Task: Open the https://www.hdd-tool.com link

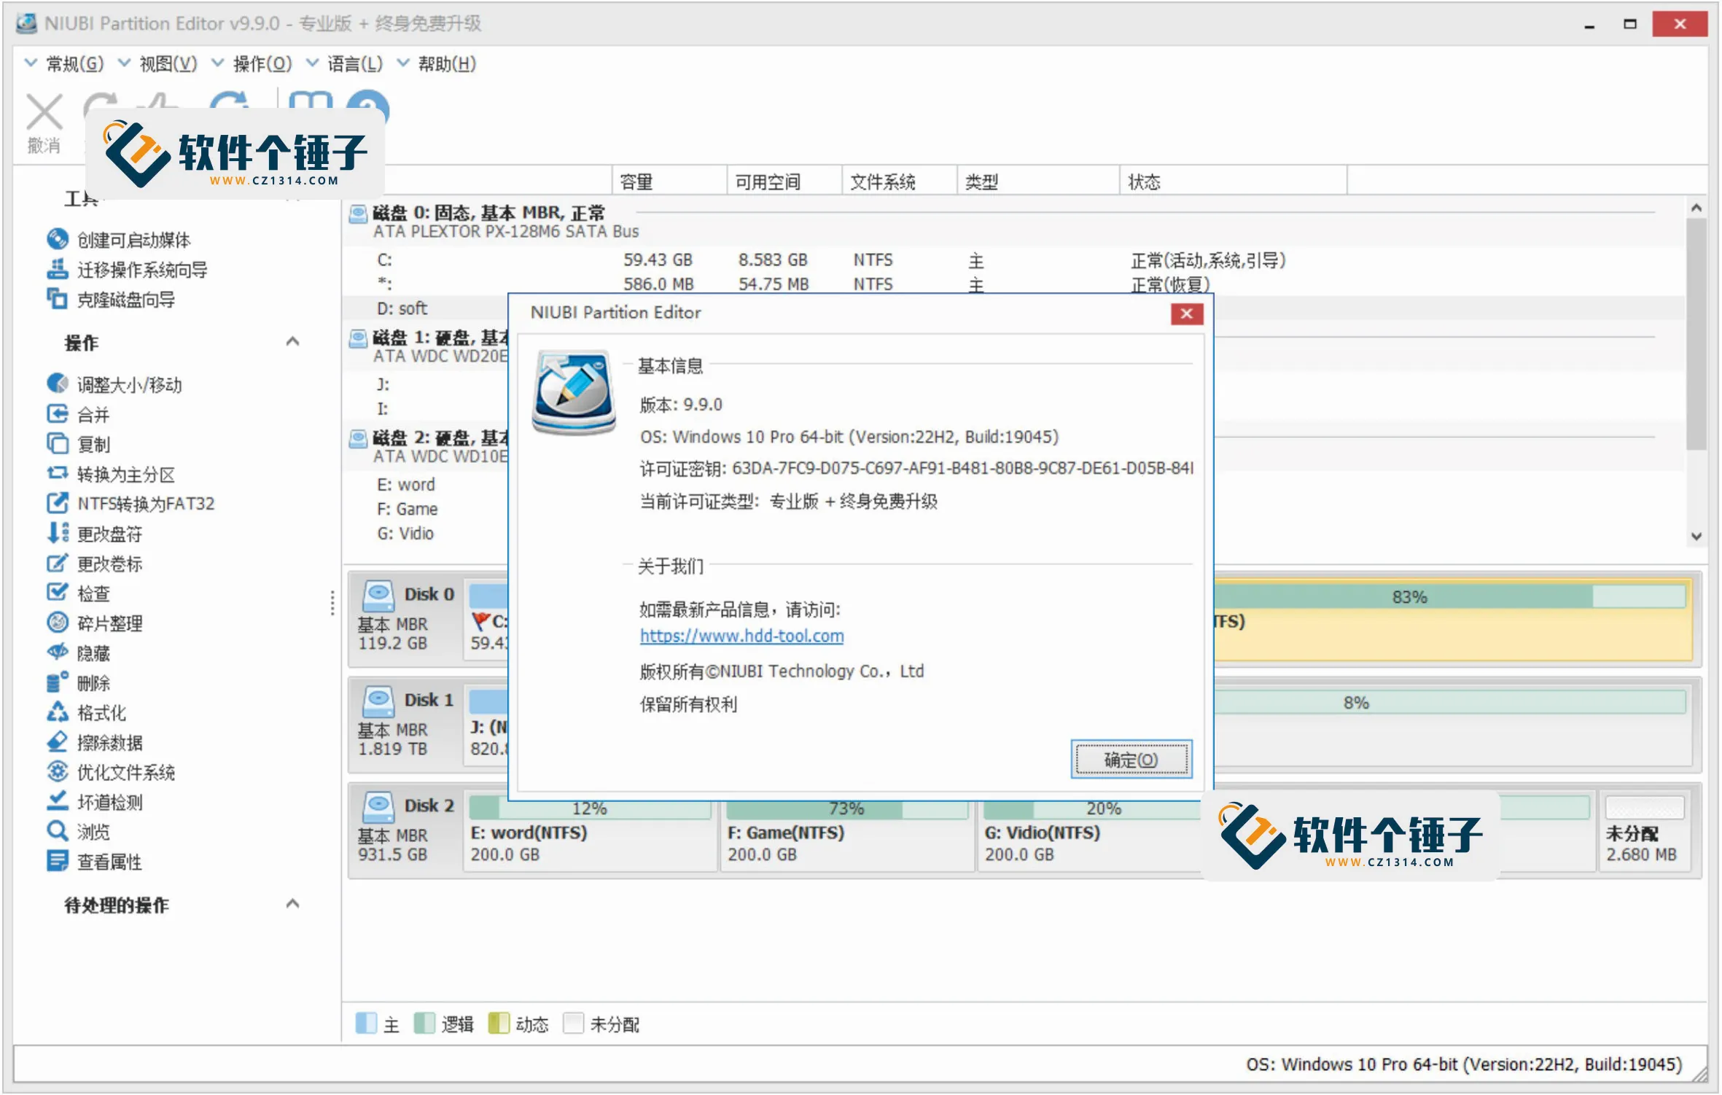Action: click(x=741, y=635)
